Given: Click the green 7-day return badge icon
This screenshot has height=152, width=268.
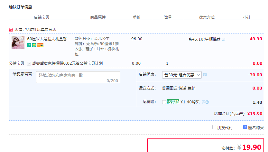Looking at the screenshot, I should coord(29,45).
